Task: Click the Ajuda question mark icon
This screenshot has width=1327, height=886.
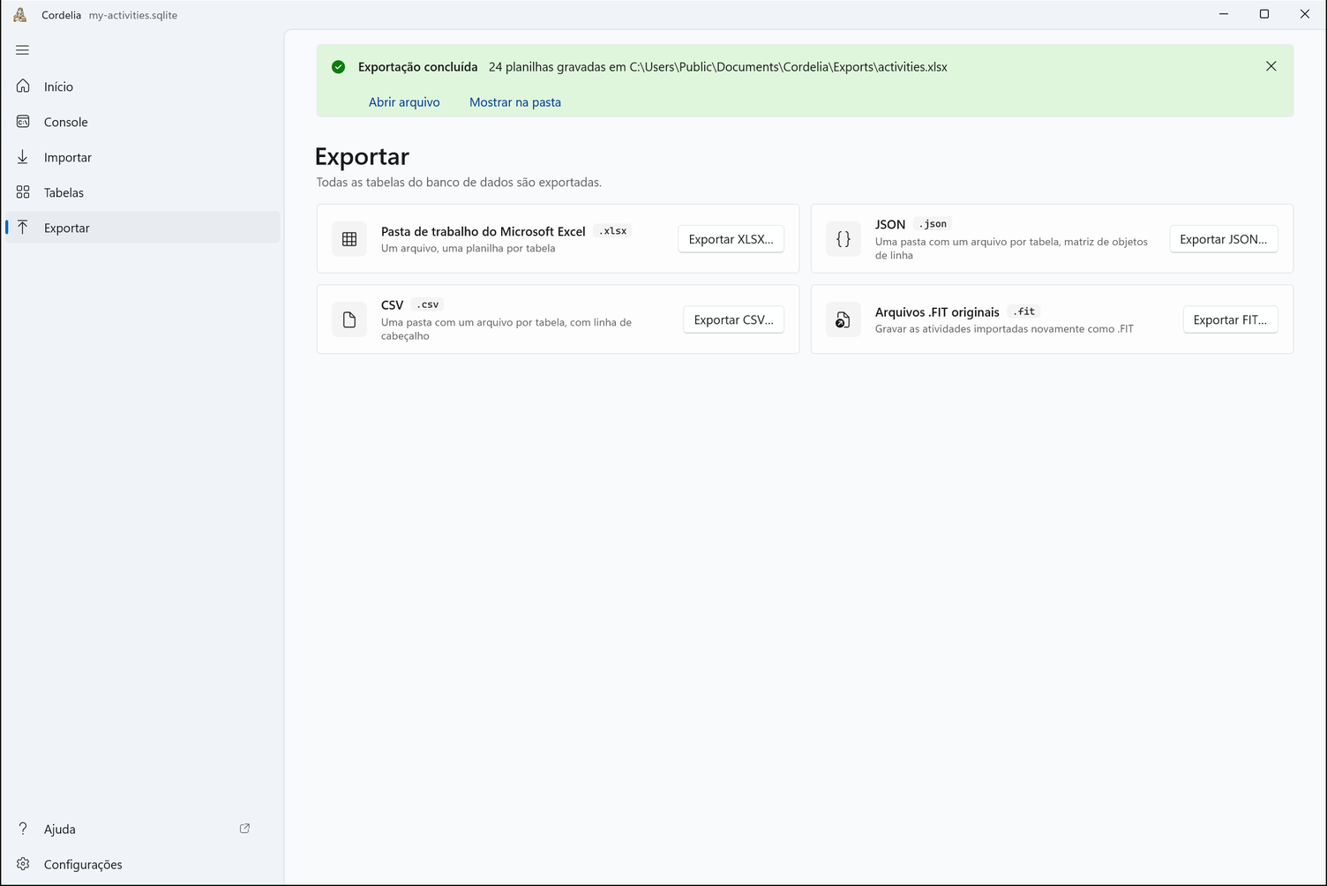Action: click(x=23, y=828)
